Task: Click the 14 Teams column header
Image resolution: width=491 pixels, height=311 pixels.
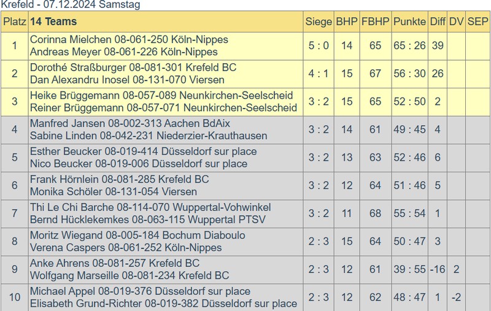Action: click(53, 21)
